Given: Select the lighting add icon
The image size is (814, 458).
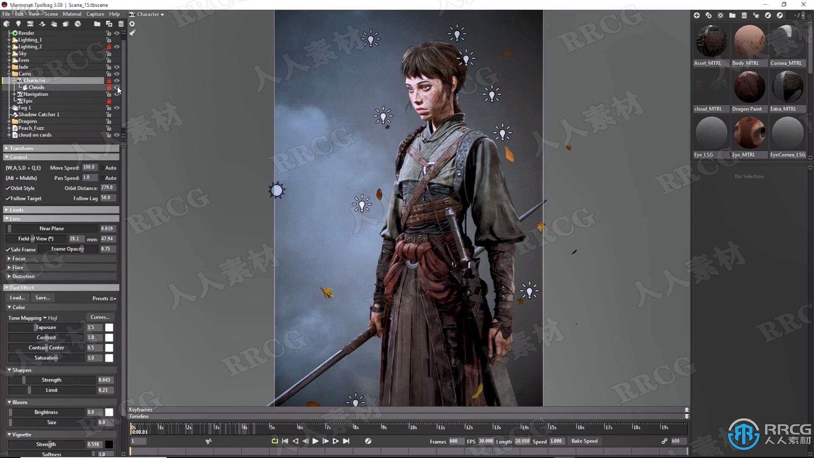Looking at the screenshot, I should coord(18,23).
